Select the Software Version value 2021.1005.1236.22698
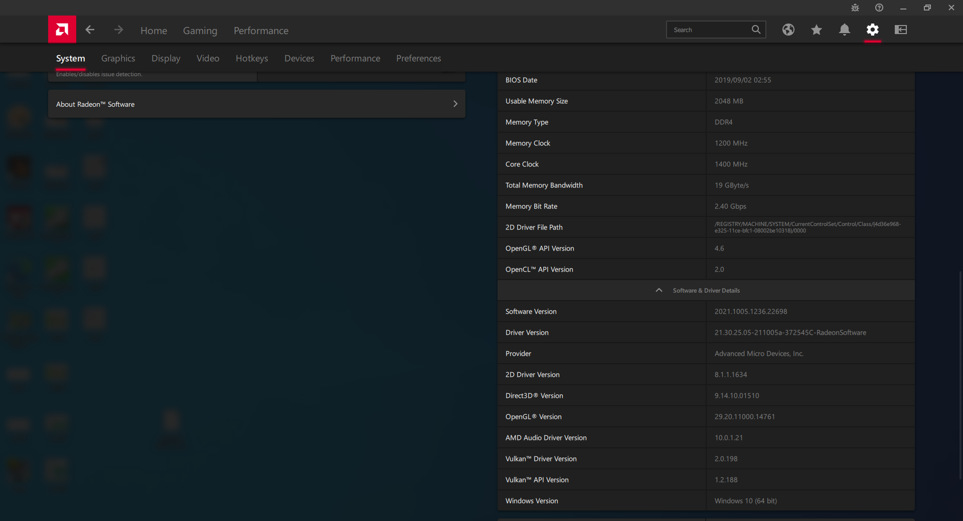The image size is (963, 521). point(751,312)
